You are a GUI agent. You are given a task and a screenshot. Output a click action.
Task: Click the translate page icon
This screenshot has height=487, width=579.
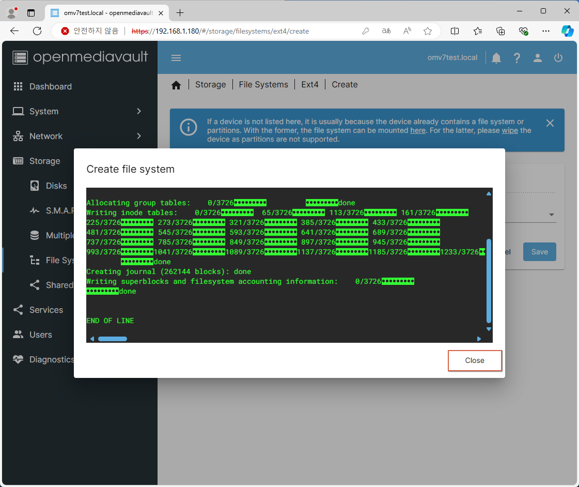coord(386,31)
